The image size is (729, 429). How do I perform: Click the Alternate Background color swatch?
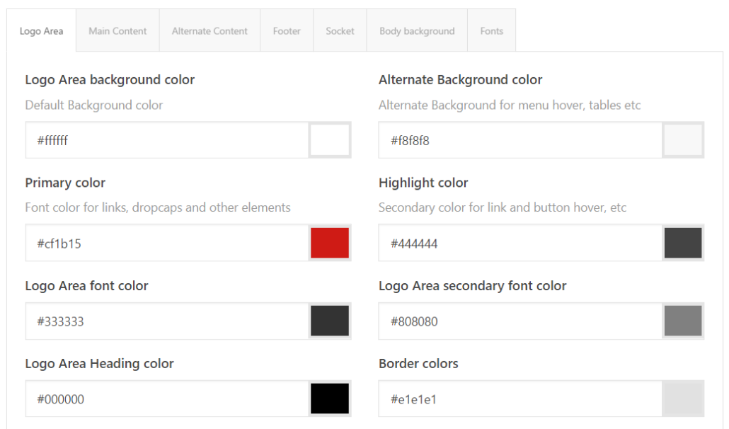(682, 139)
